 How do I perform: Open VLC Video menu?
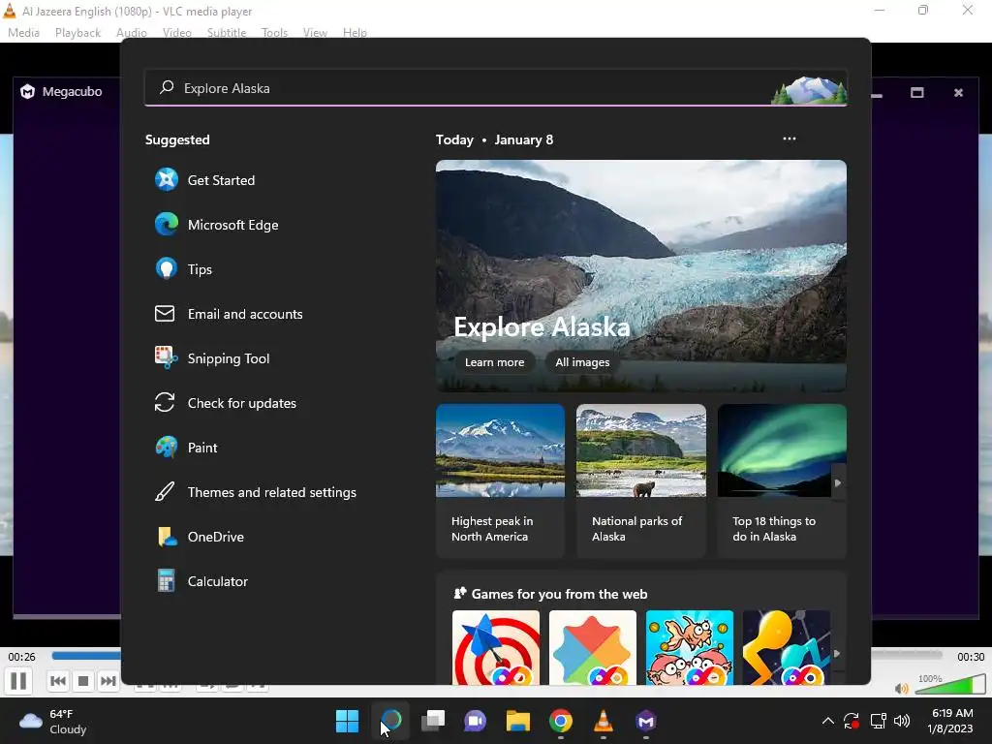pyautogui.click(x=177, y=32)
